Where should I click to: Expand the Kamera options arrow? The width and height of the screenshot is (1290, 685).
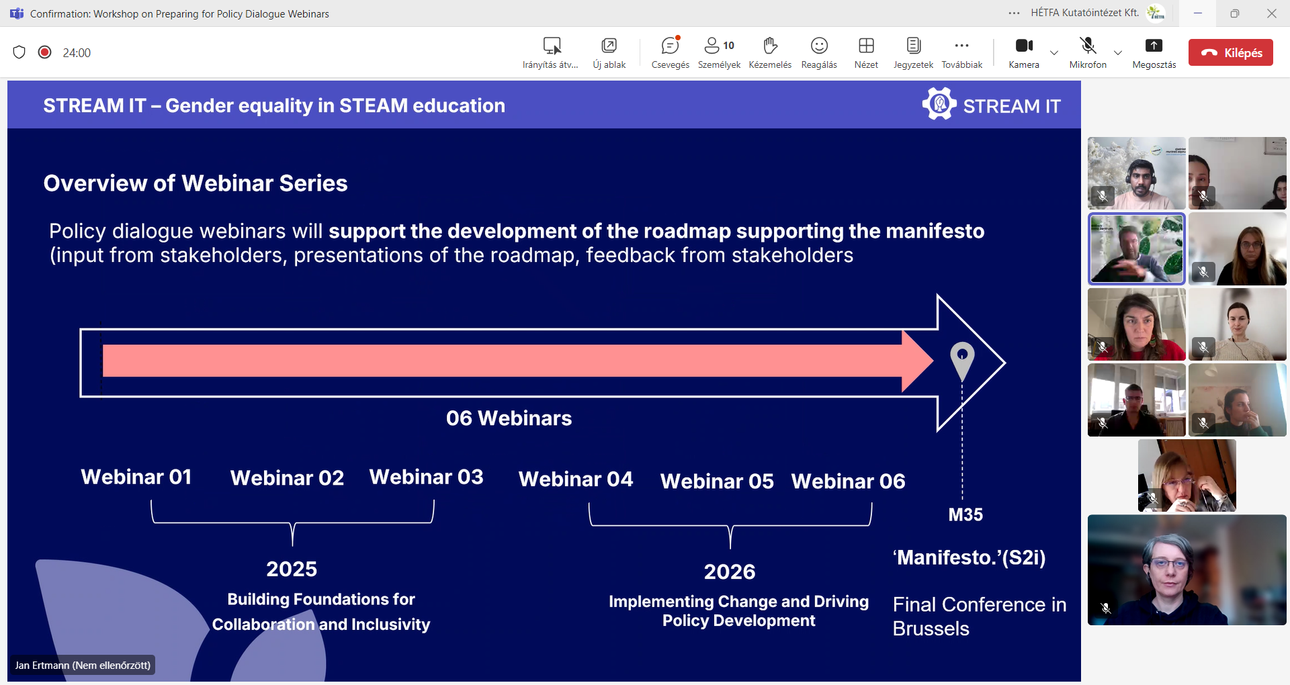coord(1054,53)
